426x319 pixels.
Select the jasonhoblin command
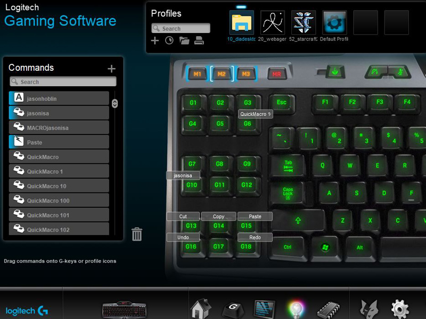[x=59, y=98]
